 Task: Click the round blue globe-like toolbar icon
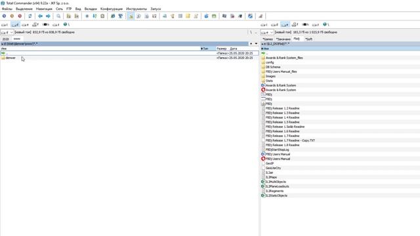pyautogui.click(x=250, y=16)
